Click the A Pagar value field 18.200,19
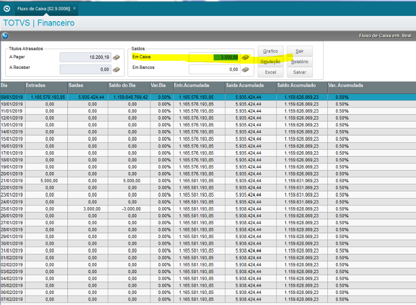 pos(85,57)
